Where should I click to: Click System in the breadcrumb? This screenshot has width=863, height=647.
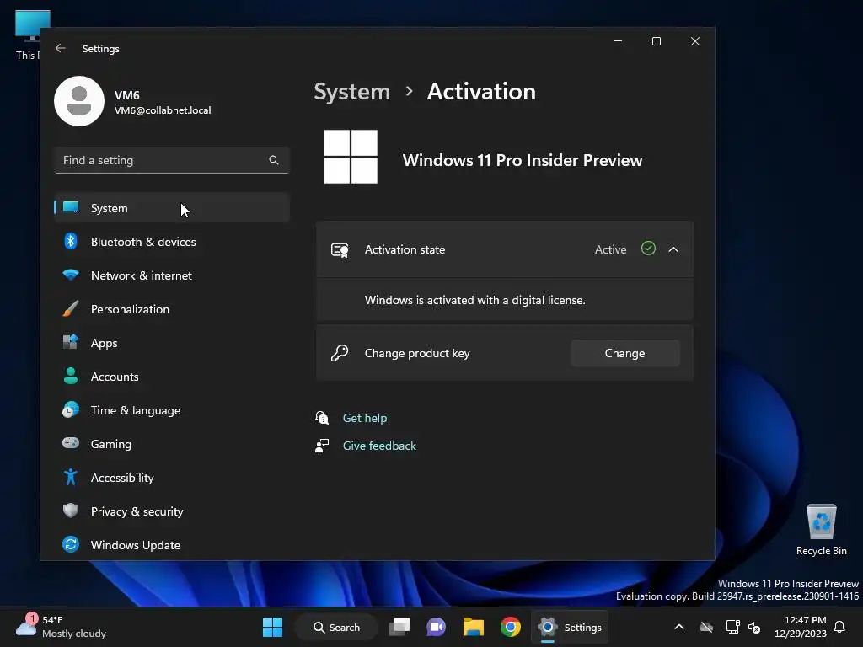point(351,91)
